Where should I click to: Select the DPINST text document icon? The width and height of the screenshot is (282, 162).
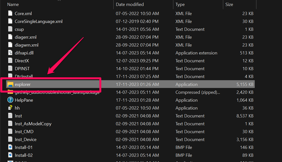[10, 68]
